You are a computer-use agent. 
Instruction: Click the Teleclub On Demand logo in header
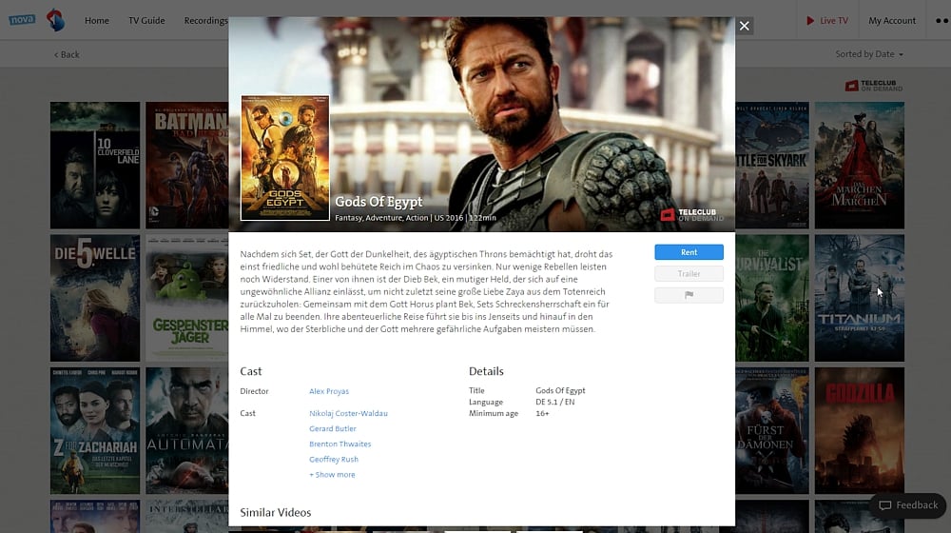click(x=873, y=86)
